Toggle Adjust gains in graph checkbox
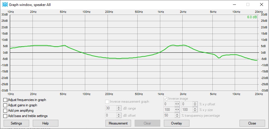Image resolution: width=269 pixels, height=129 pixels. [x=5, y=105]
